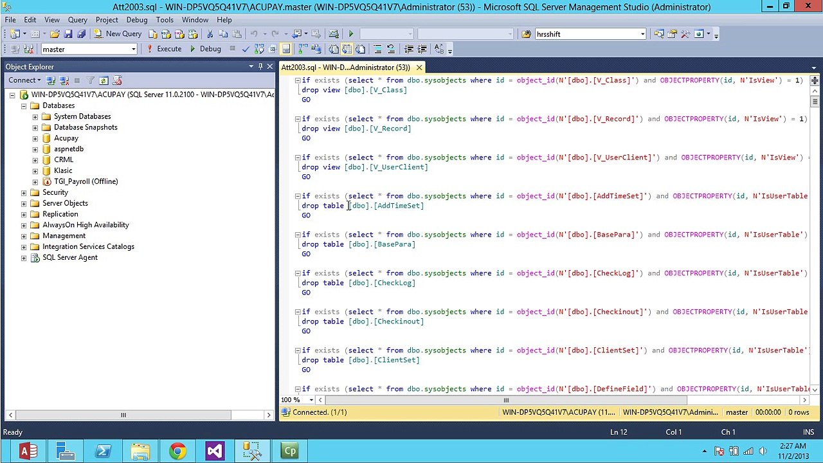Open the master database dropdown
The height and width of the screenshot is (463, 823).
click(x=133, y=49)
